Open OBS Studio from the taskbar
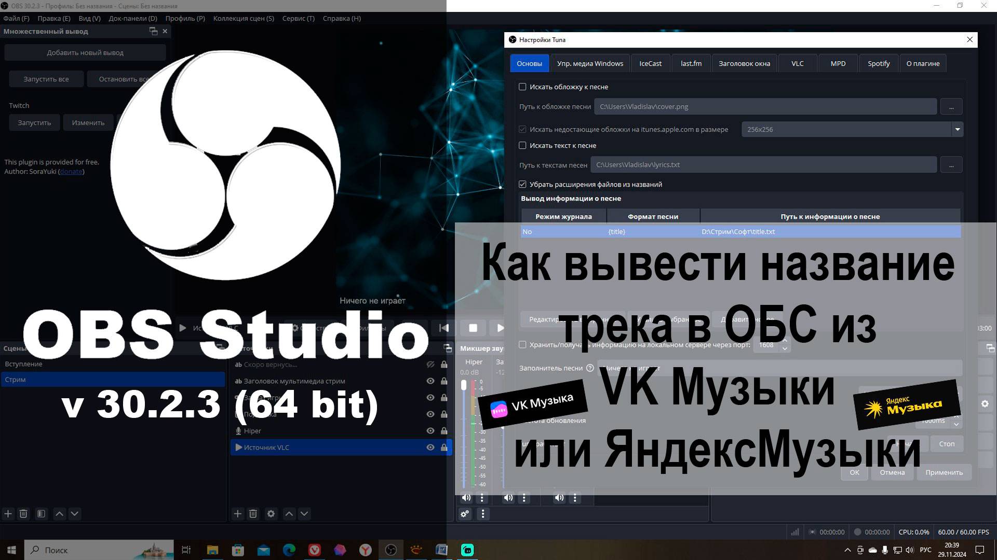Screen dimensions: 997x560 click(391, 550)
